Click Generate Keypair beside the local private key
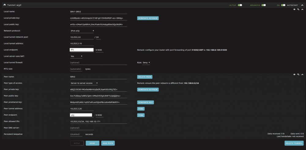306x150 pixels. pos(148,18)
